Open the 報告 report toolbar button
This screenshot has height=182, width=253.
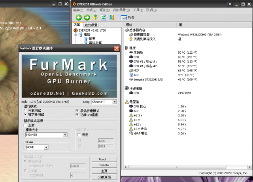click(x=127, y=17)
